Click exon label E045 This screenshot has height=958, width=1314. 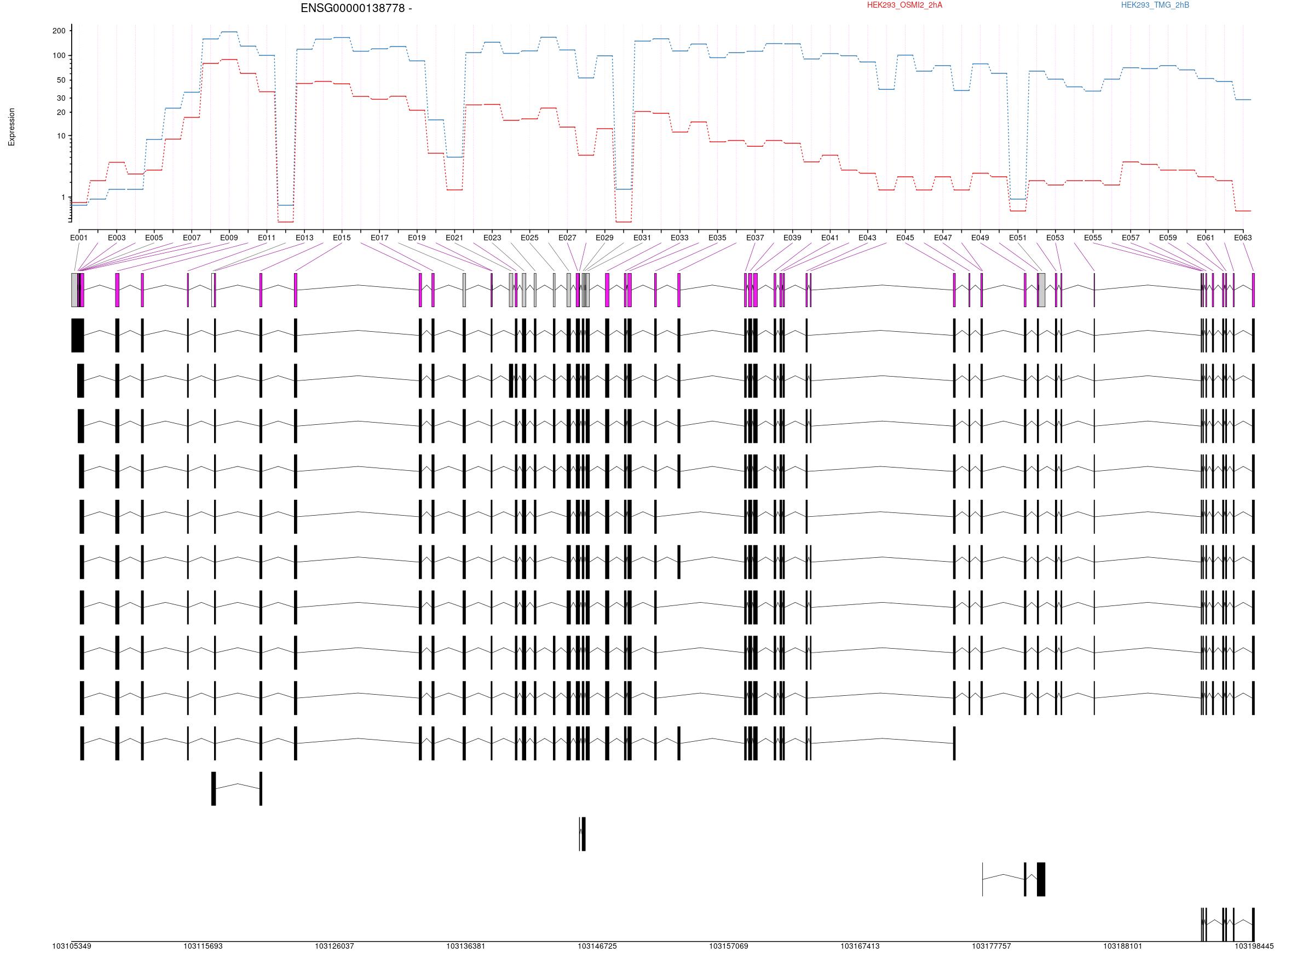[x=905, y=238]
